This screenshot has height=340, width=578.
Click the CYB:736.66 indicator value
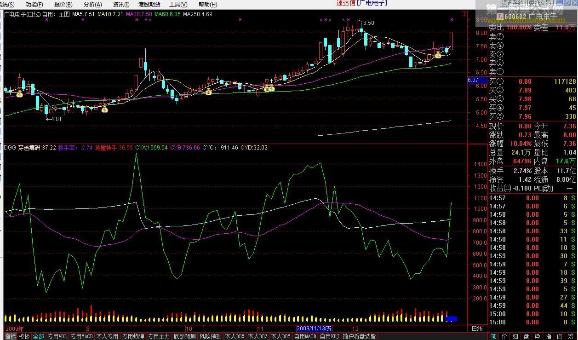tap(185, 148)
